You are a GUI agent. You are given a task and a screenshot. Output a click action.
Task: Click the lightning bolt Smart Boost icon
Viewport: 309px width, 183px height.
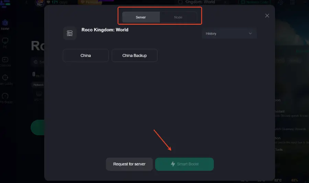(x=173, y=164)
